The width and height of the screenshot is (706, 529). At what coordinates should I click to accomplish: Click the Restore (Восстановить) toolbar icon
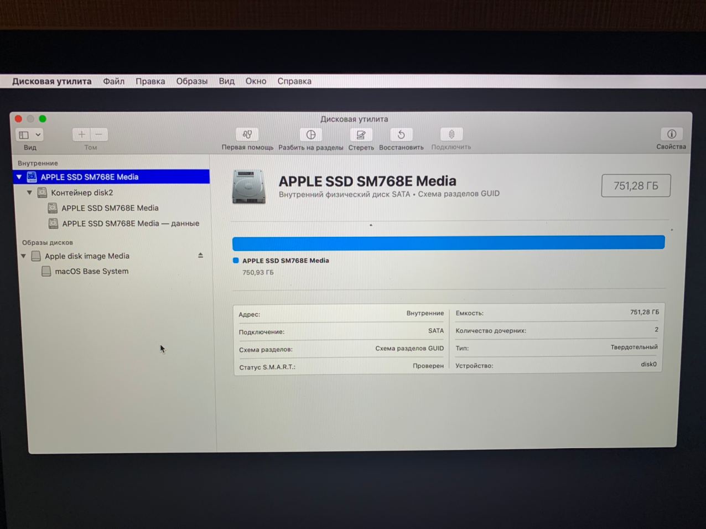point(401,134)
